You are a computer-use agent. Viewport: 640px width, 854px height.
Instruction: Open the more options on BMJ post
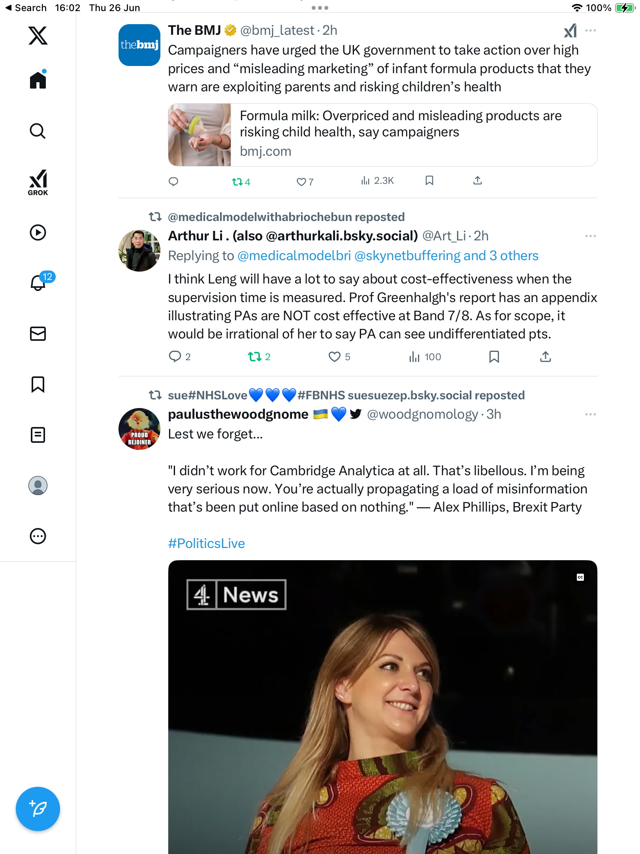[x=590, y=30]
